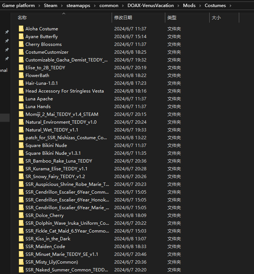Image resolution: width=254 pixels, height=274 pixels.
Task: Click the Luna Hands folder icon
Action: click(x=21, y=106)
